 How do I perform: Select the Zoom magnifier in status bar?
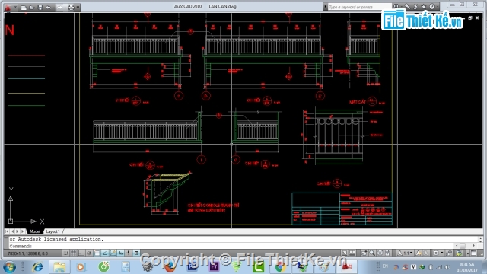(x=372, y=253)
